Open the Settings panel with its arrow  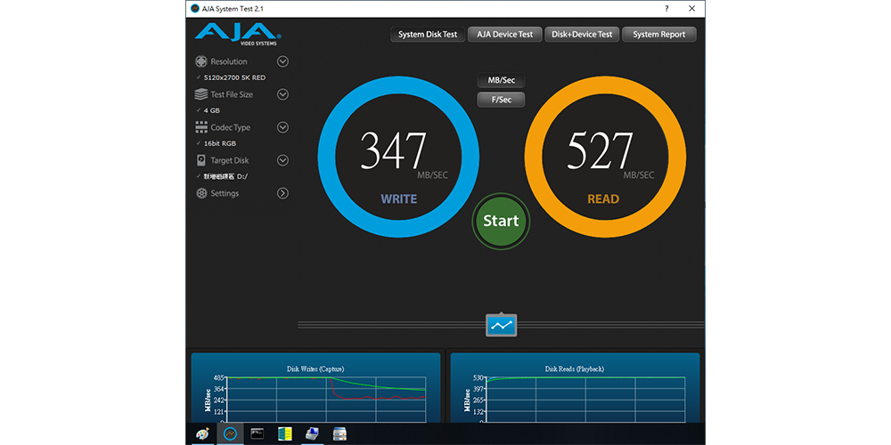(x=282, y=193)
